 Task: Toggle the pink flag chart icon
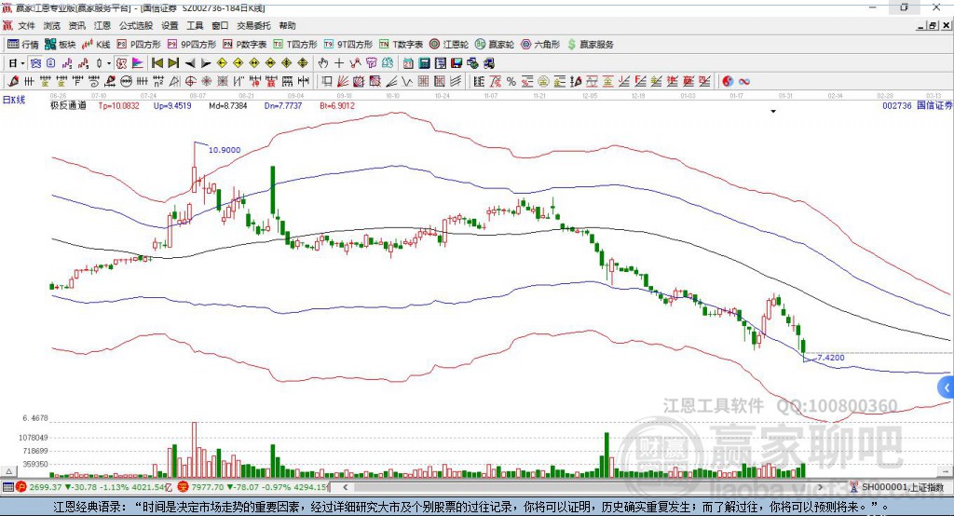coord(138,62)
